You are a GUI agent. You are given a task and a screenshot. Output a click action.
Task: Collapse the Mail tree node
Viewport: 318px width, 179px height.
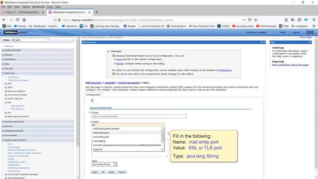[x=5, y=102]
